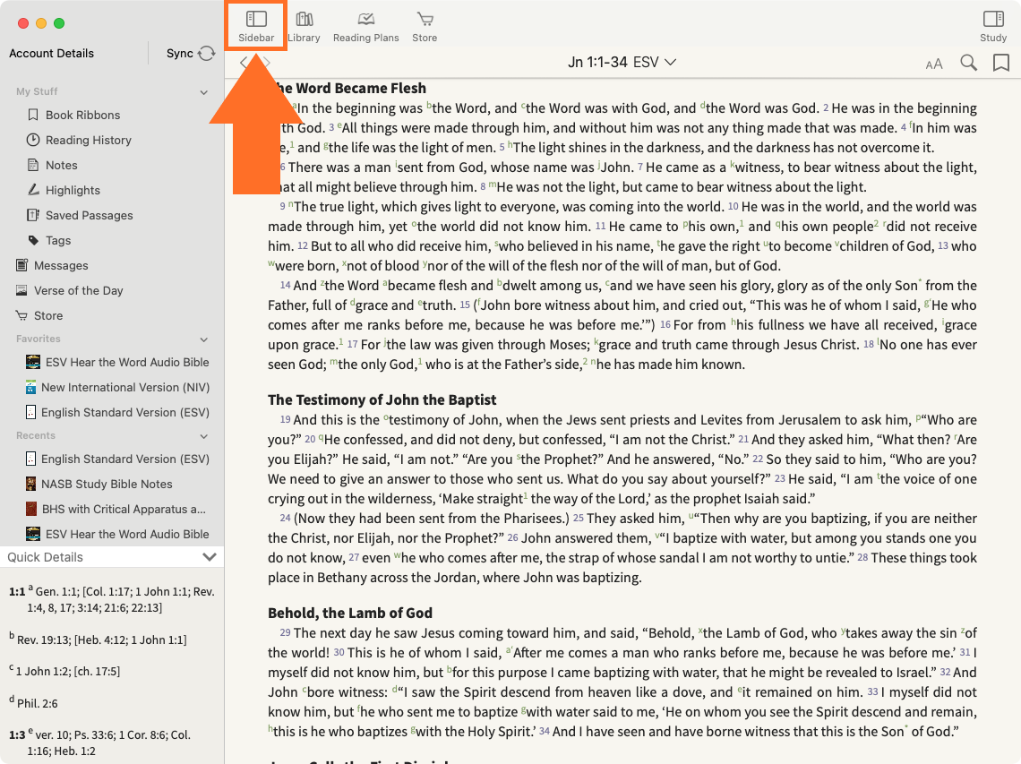Open the Jn 1:1-34 ESV passage dropdown
This screenshot has width=1021, height=764.
tap(622, 62)
